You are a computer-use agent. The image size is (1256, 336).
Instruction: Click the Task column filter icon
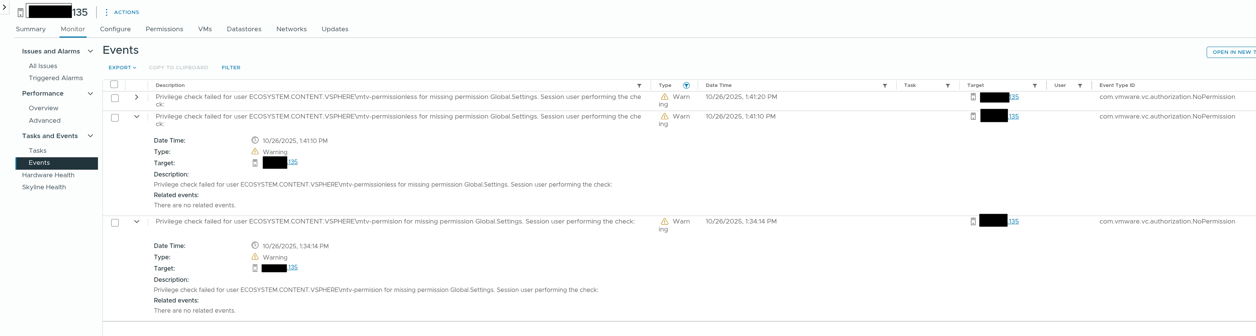pyautogui.click(x=947, y=86)
